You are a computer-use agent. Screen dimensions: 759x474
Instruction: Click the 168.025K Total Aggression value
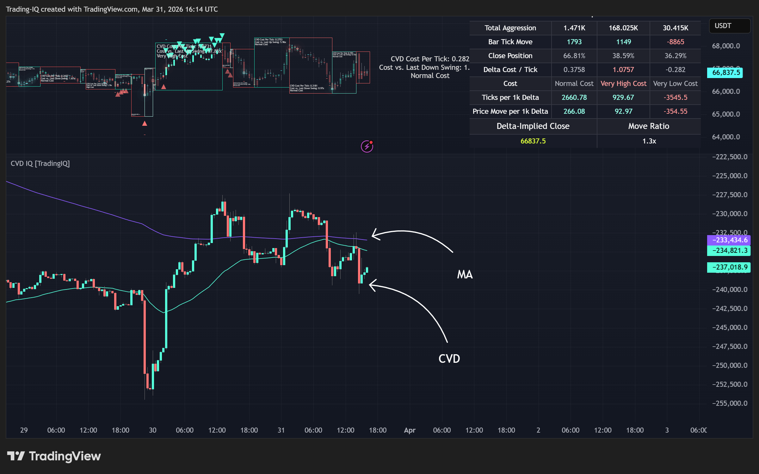click(623, 28)
